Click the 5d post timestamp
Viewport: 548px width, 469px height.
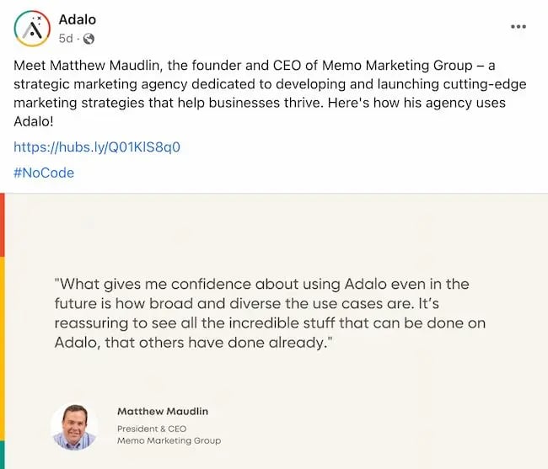tap(66, 39)
